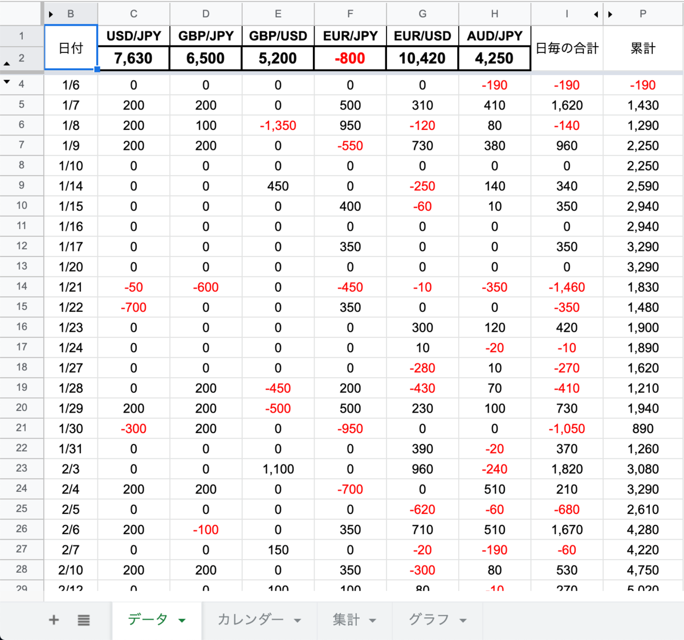This screenshot has width=684, height=640.
Task: Select the red EUR/JPY total -800 cell
Action: tap(350, 58)
